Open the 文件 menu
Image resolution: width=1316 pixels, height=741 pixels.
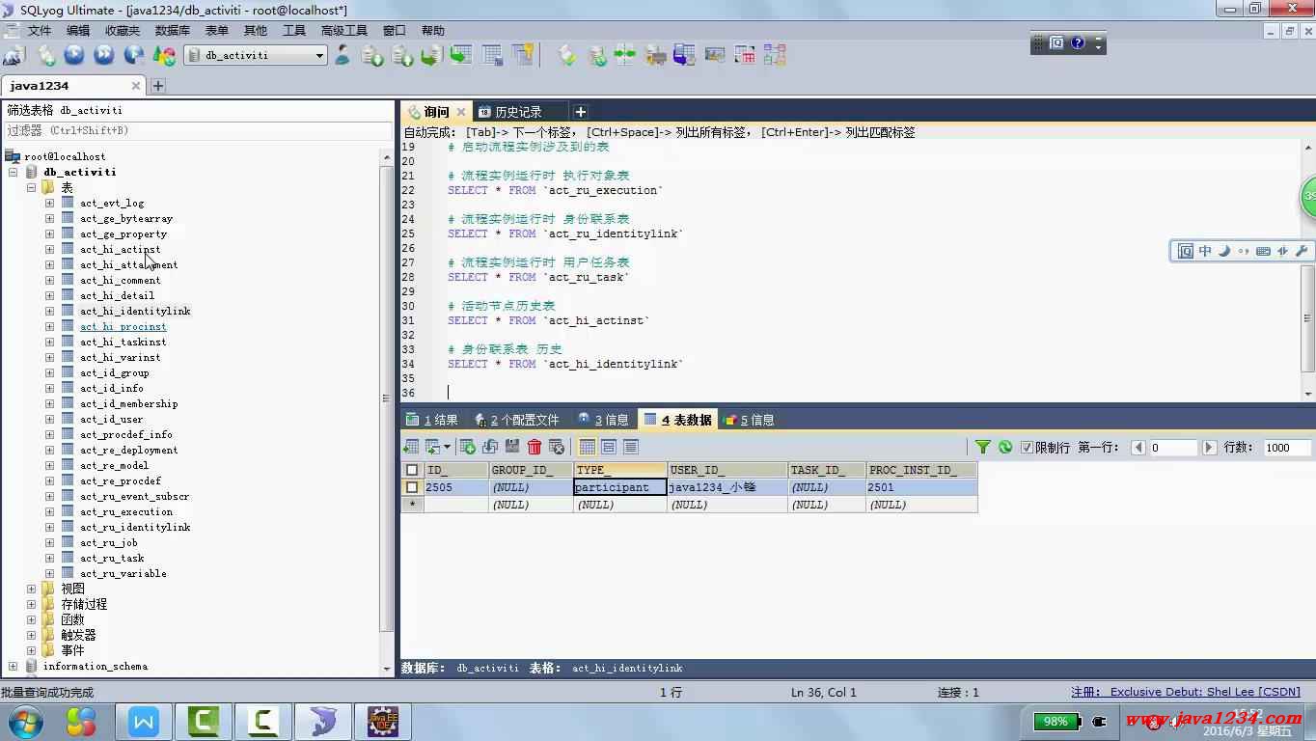40,30
